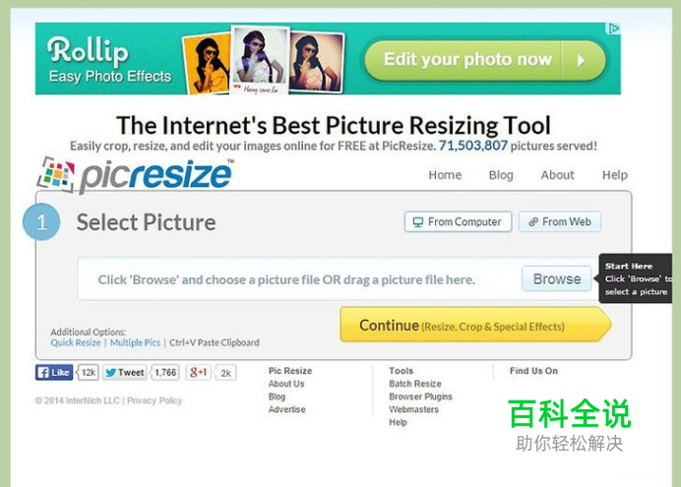Open the Batch Resize footer link
The image size is (681, 487).
[415, 384]
